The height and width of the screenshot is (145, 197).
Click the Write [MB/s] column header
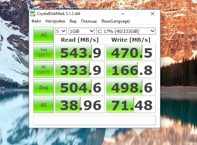131,40
